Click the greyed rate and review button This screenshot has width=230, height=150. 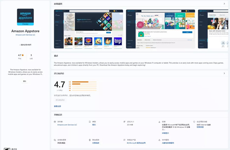pos(60,100)
